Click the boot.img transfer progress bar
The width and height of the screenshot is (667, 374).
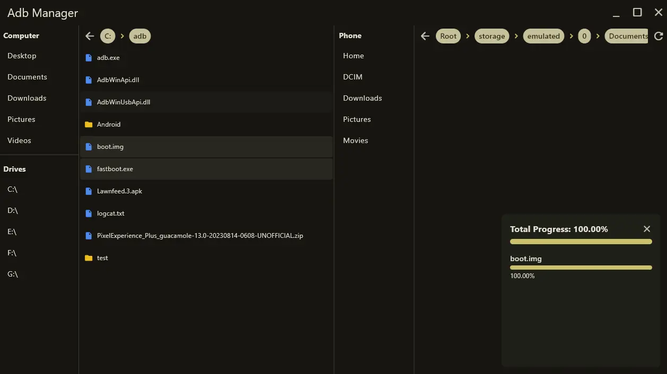[581, 268]
